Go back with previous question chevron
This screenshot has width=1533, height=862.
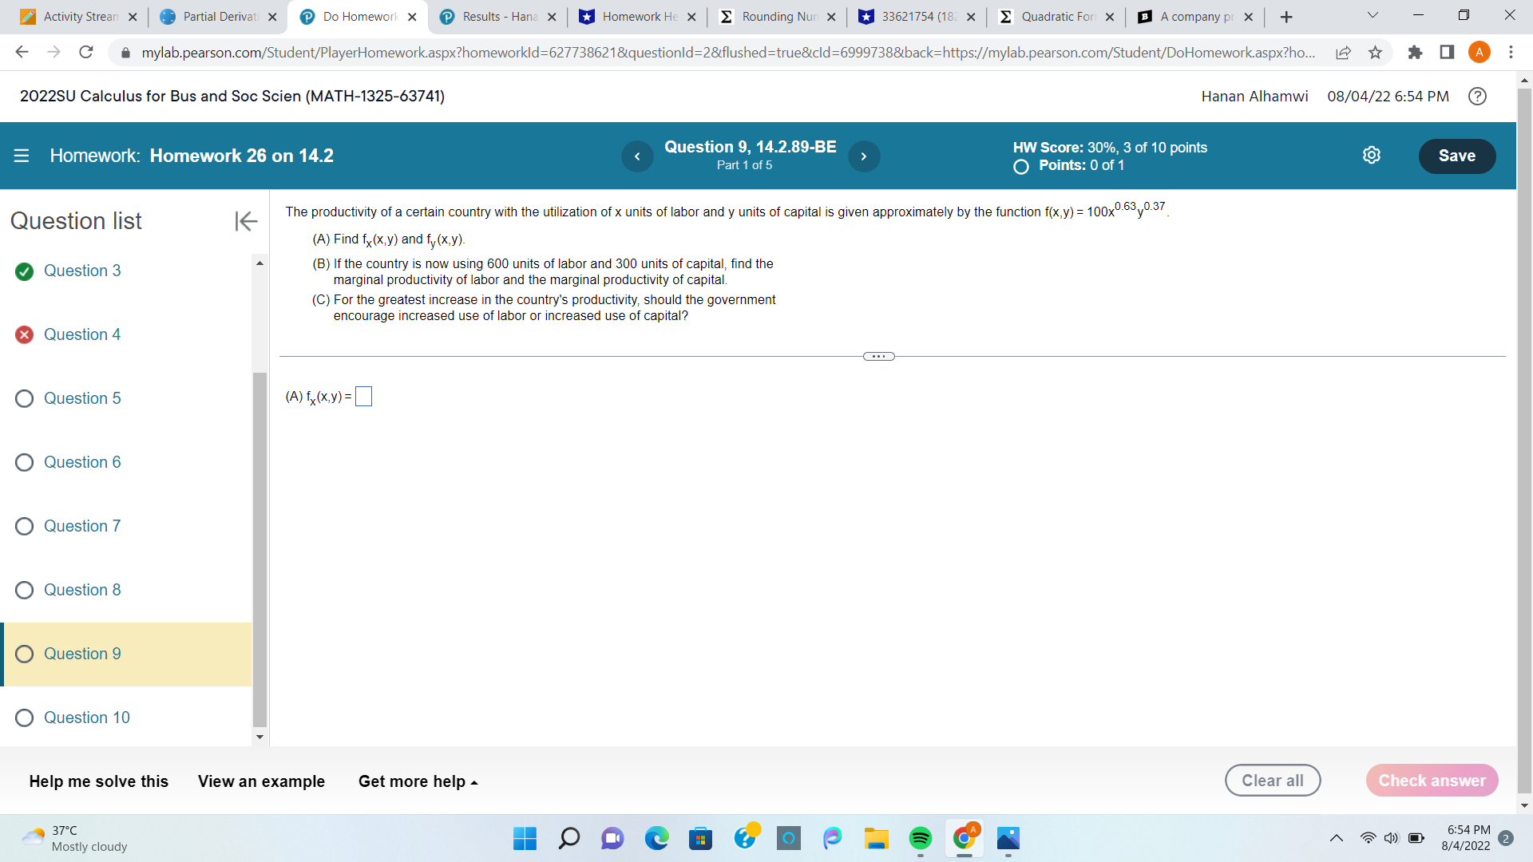coord(637,156)
